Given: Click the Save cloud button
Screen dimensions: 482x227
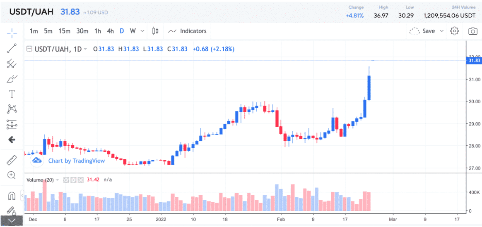Looking at the screenshot, I should (x=422, y=31).
